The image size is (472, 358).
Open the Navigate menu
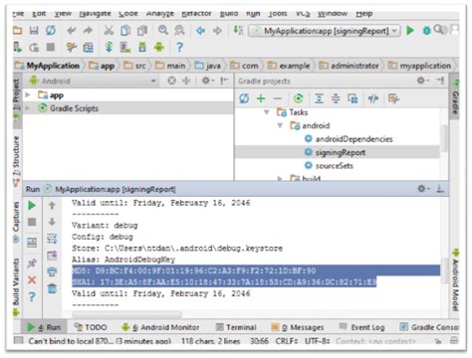coord(96,13)
